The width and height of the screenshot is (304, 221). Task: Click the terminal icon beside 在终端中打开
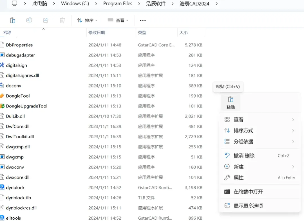coord(227,192)
